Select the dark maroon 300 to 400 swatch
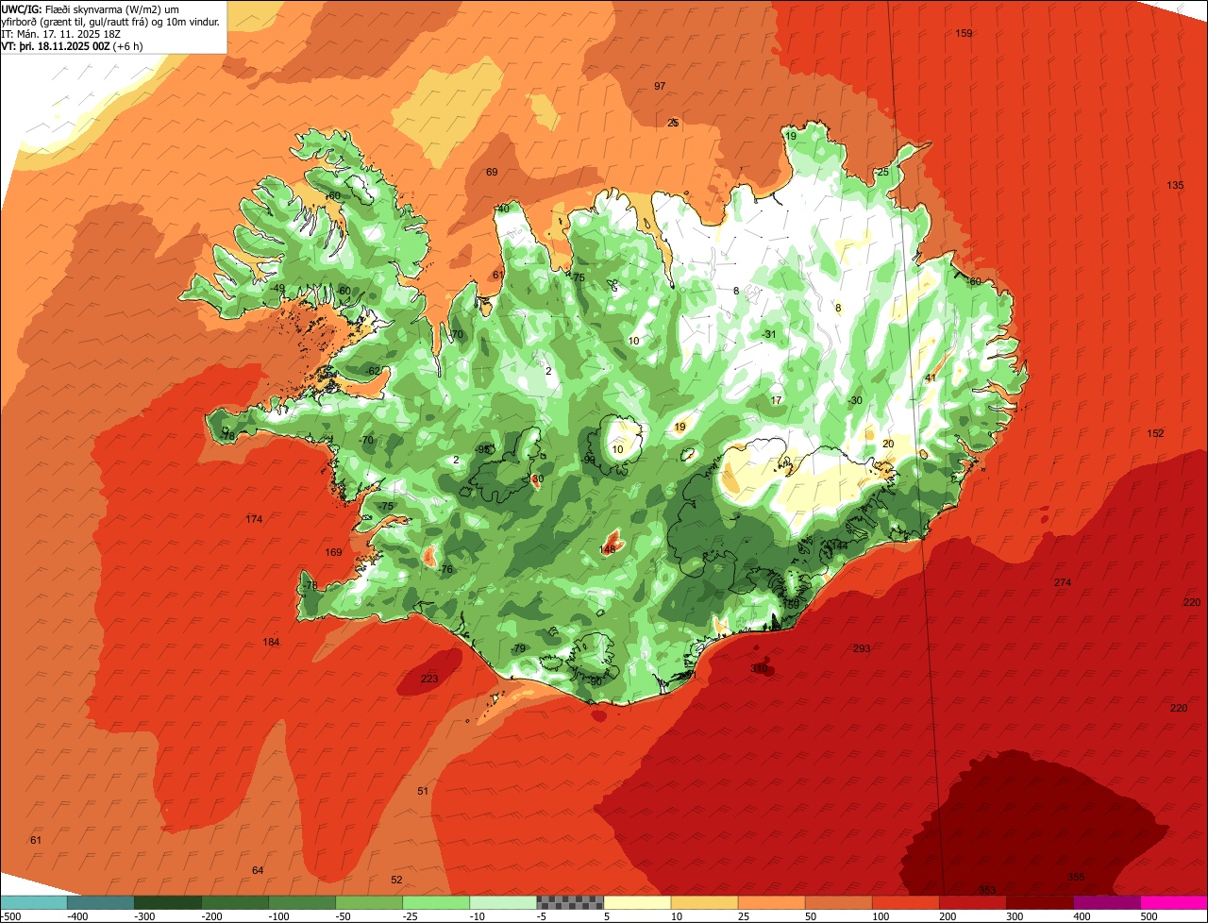The height and width of the screenshot is (923, 1208). tap(1038, 902)
